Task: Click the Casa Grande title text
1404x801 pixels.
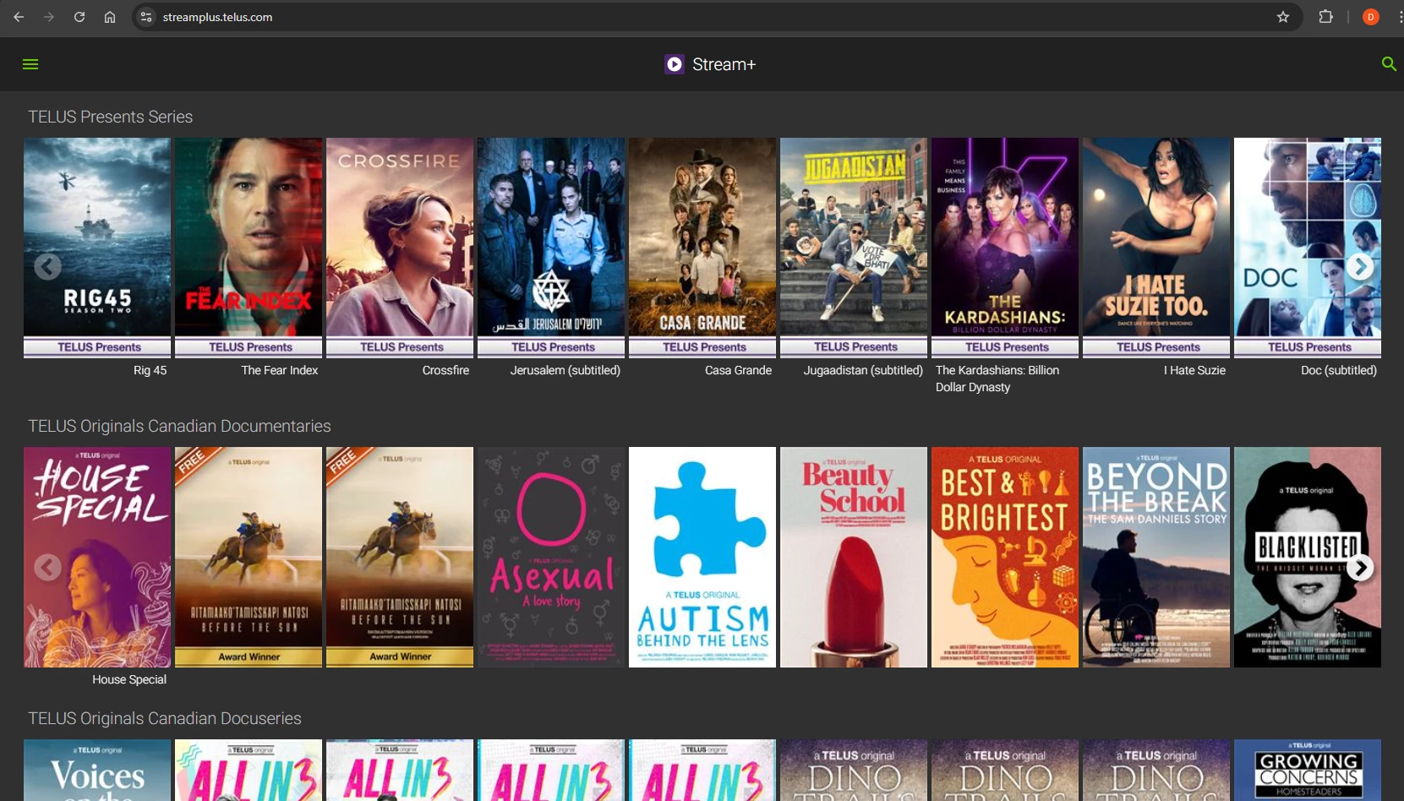Action: (x=738, y=370)
